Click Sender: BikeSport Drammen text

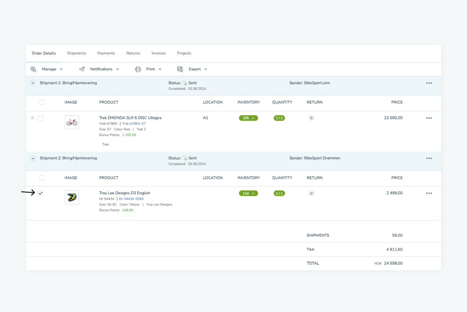pos(315,158)
